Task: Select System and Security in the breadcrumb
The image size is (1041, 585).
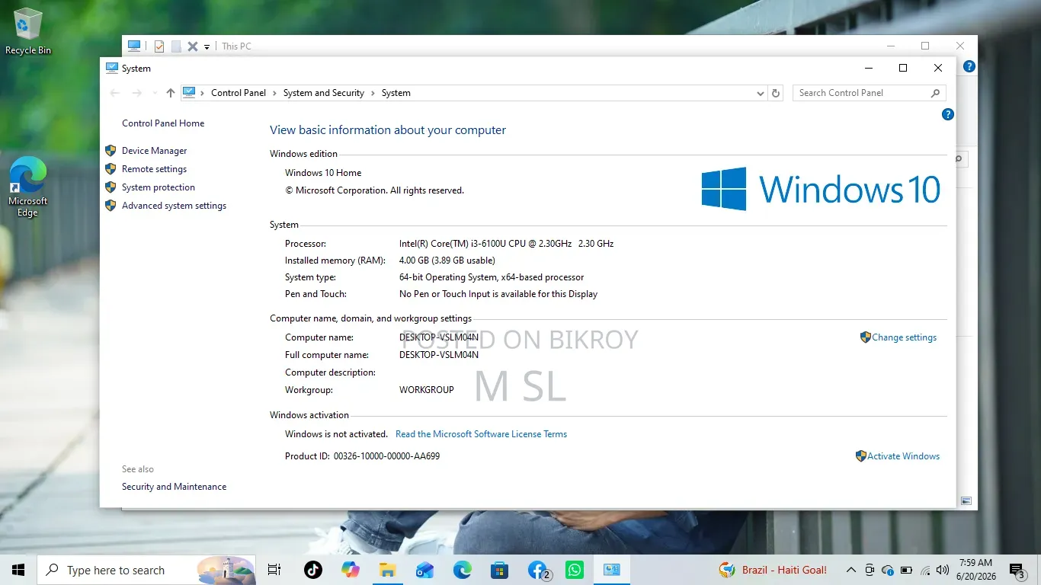Action: [324, 93]
